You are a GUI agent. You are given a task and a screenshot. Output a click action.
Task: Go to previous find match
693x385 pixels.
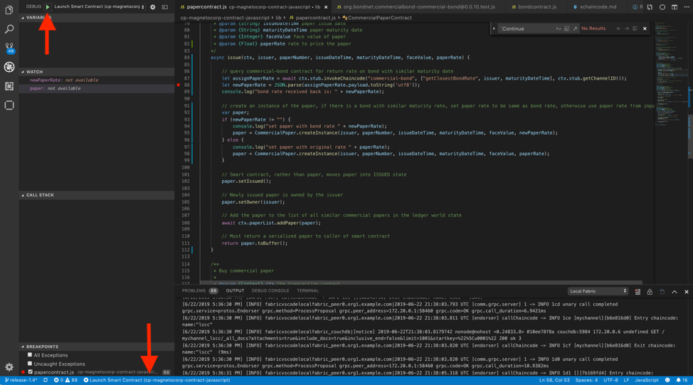pos(618,28)
